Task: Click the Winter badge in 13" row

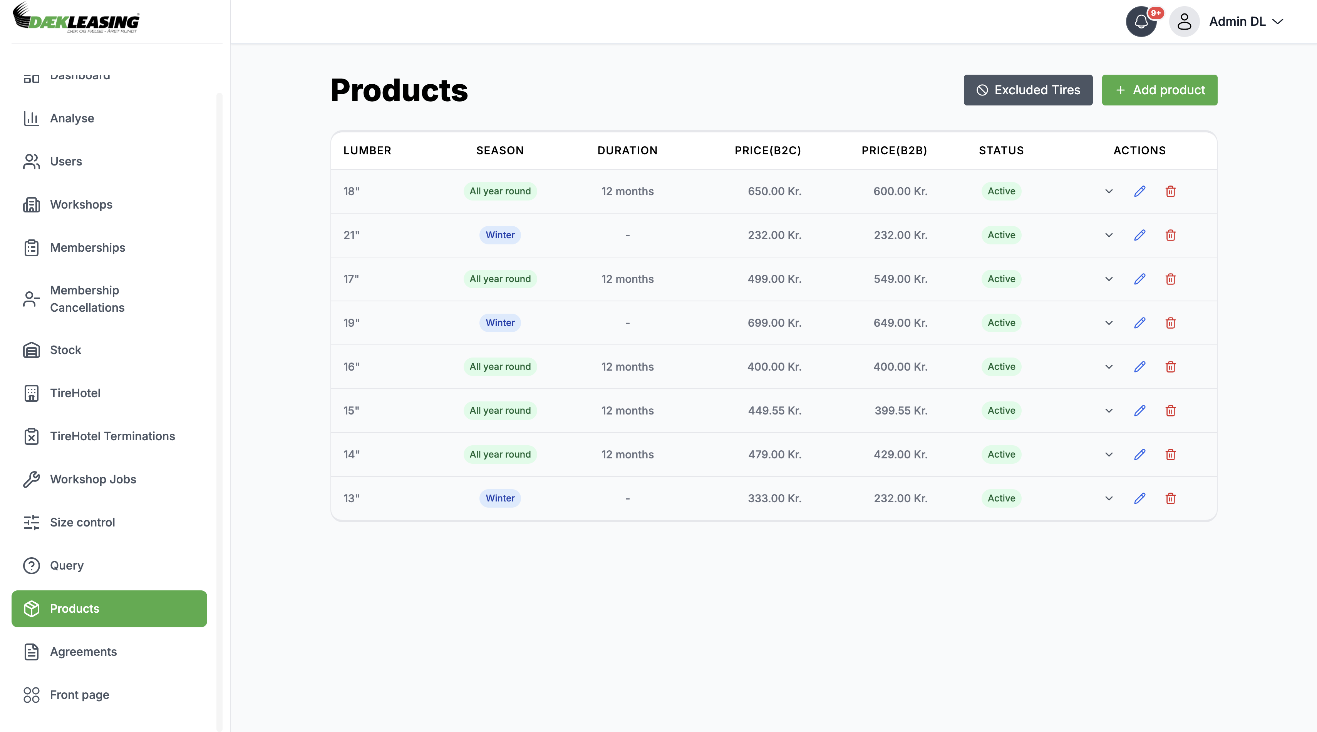Action: [x=500, y=498]
